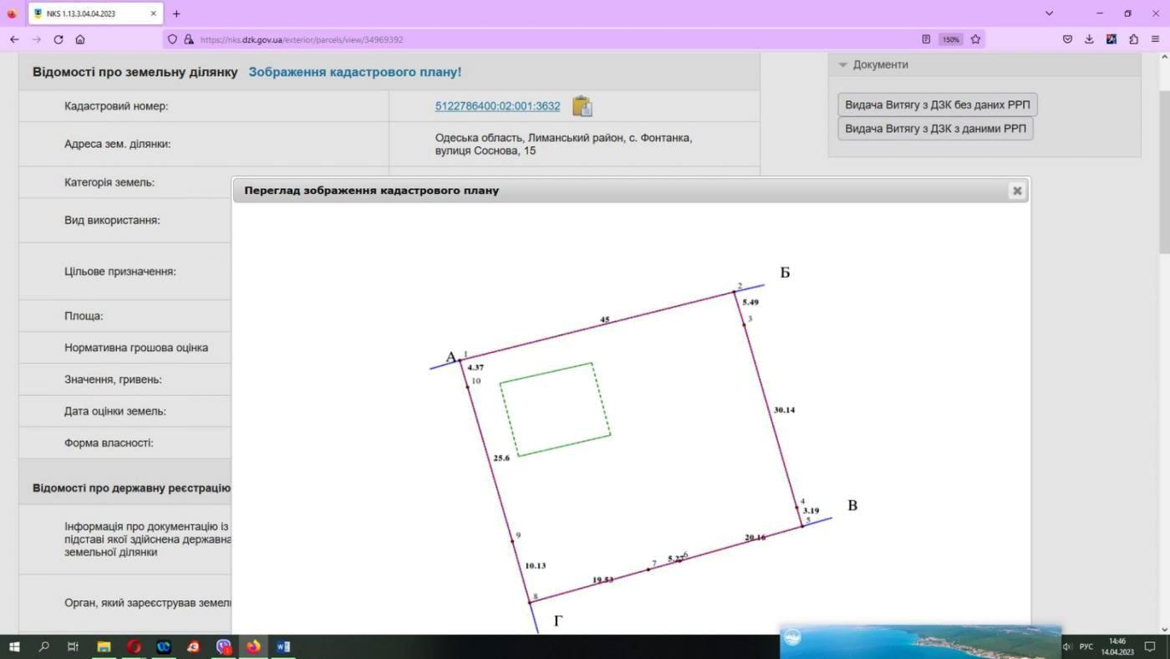Copy the cadastral number with clipboard icon
This screenshot has width=1170, height=659.
[x=582, y=106]
